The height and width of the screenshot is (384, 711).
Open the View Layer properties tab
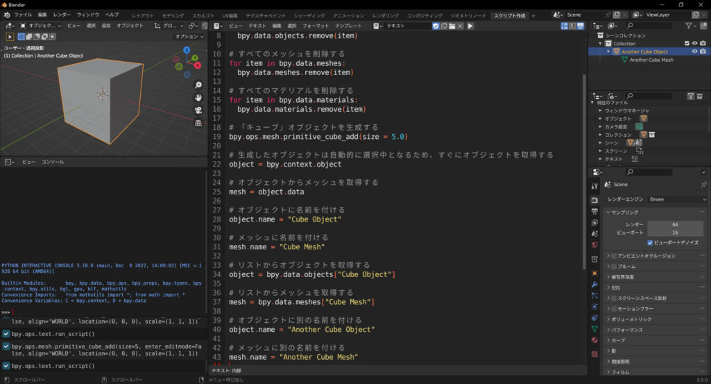pos(594,222)
